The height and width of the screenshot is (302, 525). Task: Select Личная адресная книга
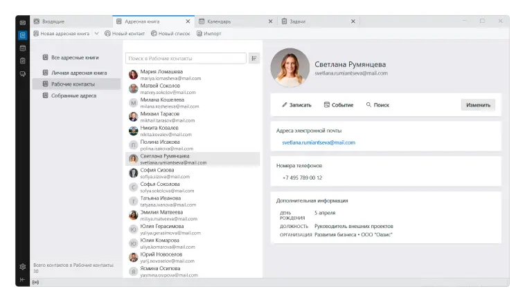76,73
